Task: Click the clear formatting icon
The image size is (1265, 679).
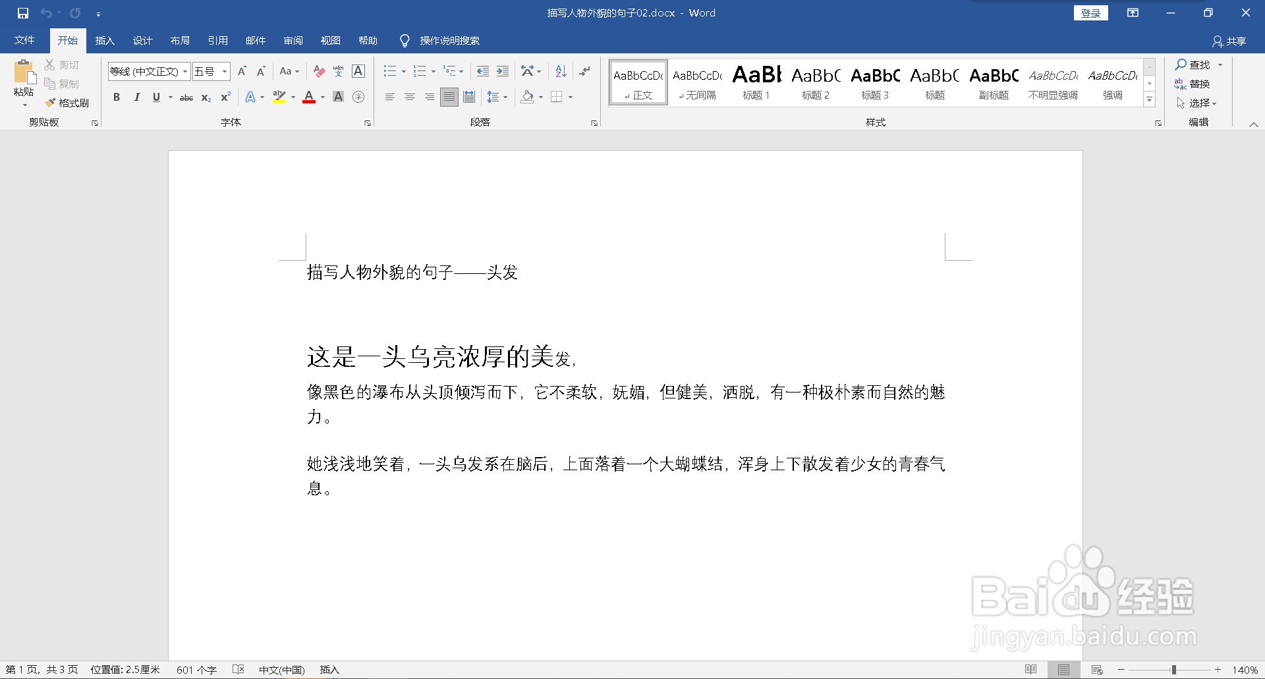Action: tap(319, 71)
